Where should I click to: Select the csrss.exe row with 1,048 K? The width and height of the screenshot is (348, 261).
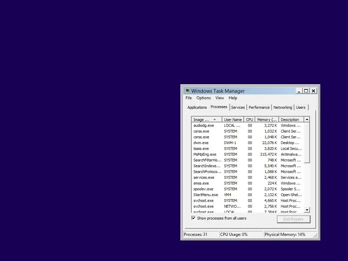248,137
